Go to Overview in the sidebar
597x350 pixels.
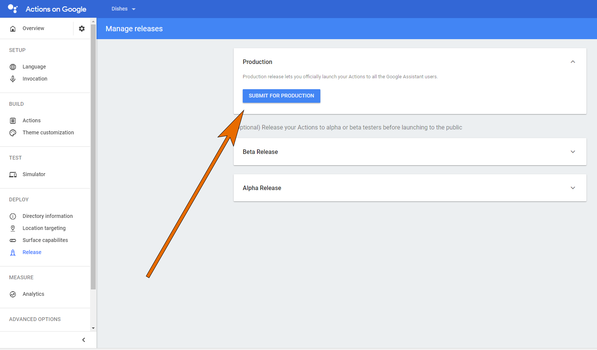(x=33, y=28)
